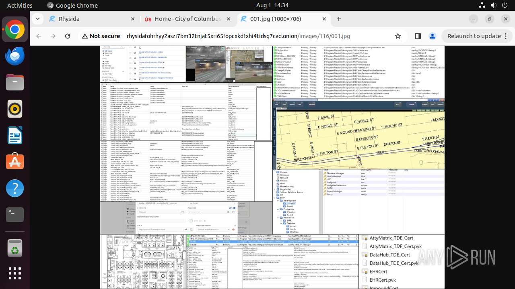Viewport: 515px width, 289px height.
Task: Open LibreOffice Writer from the dock
Action: (x=15, y=135)
